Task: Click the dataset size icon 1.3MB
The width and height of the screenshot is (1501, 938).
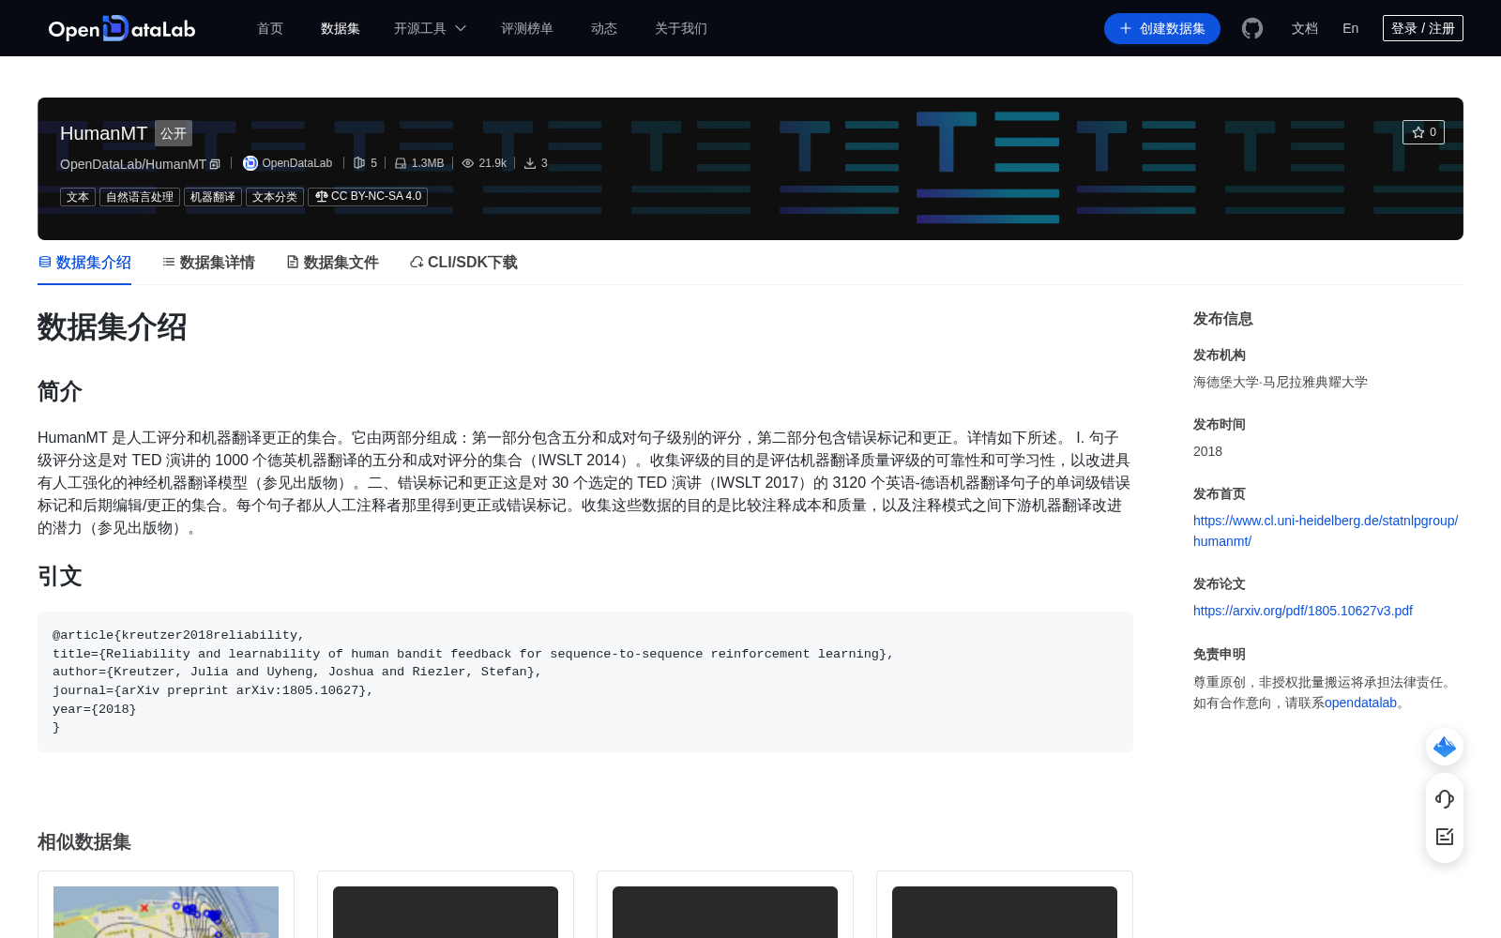Action: coord(401,163)
